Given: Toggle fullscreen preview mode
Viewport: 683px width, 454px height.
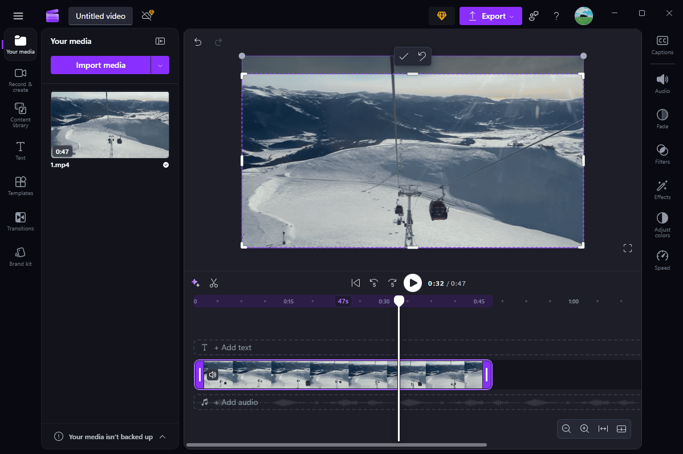Looking at the screenshot, I should (x=628, y=248).
